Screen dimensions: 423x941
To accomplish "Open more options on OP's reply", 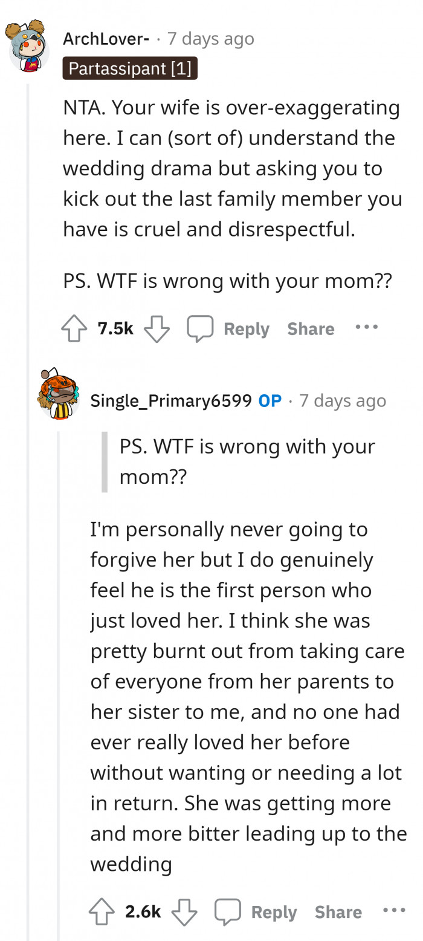I will [x=394, y=911].
